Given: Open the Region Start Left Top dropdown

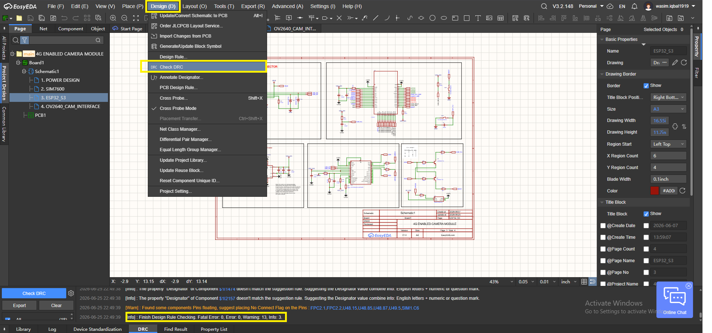Looking at the screenshot, I should (668, 144).
